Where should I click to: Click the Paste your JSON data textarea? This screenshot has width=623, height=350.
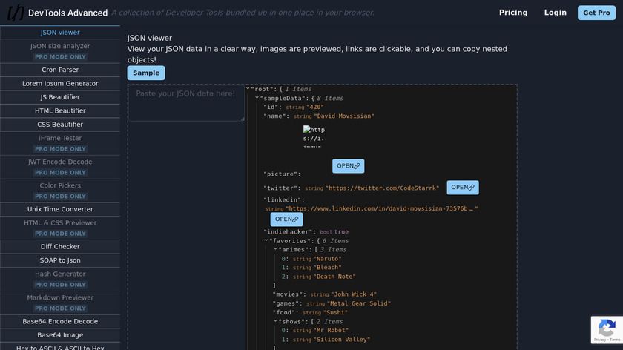pos(186,104)
